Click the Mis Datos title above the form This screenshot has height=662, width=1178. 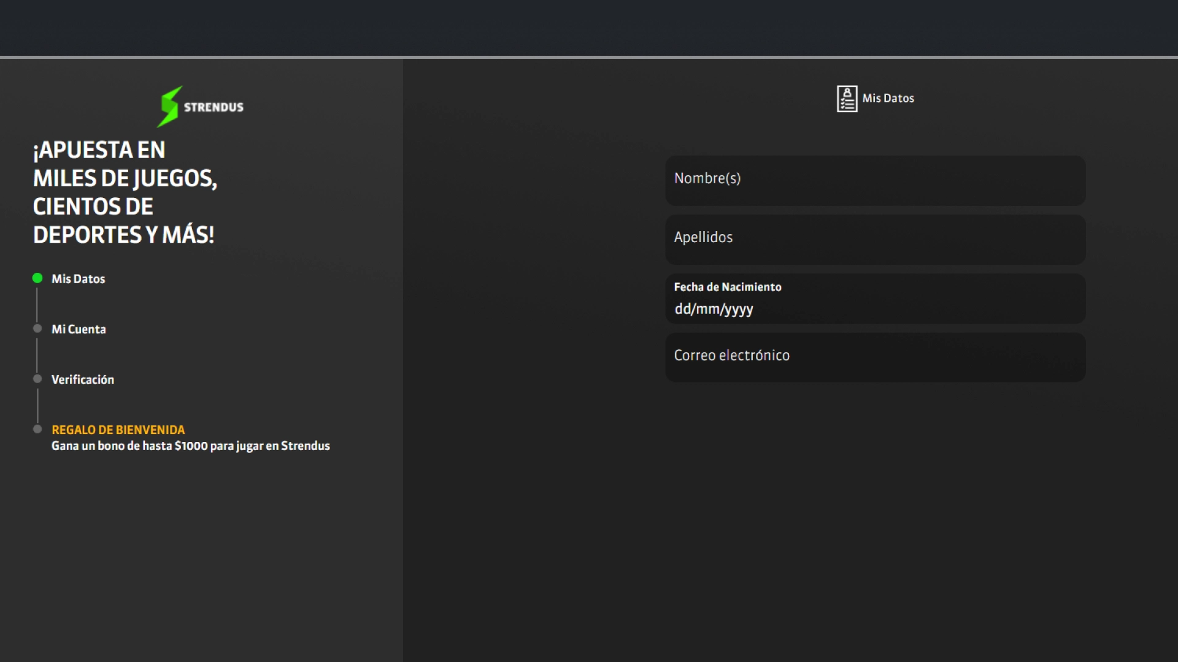pyautogui.click(x=888, y=98)
